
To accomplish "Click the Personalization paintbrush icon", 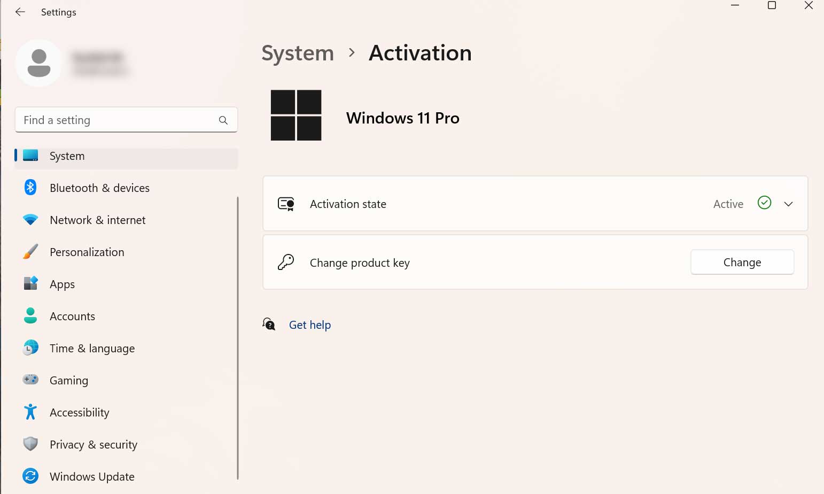I will pos(30,251).
